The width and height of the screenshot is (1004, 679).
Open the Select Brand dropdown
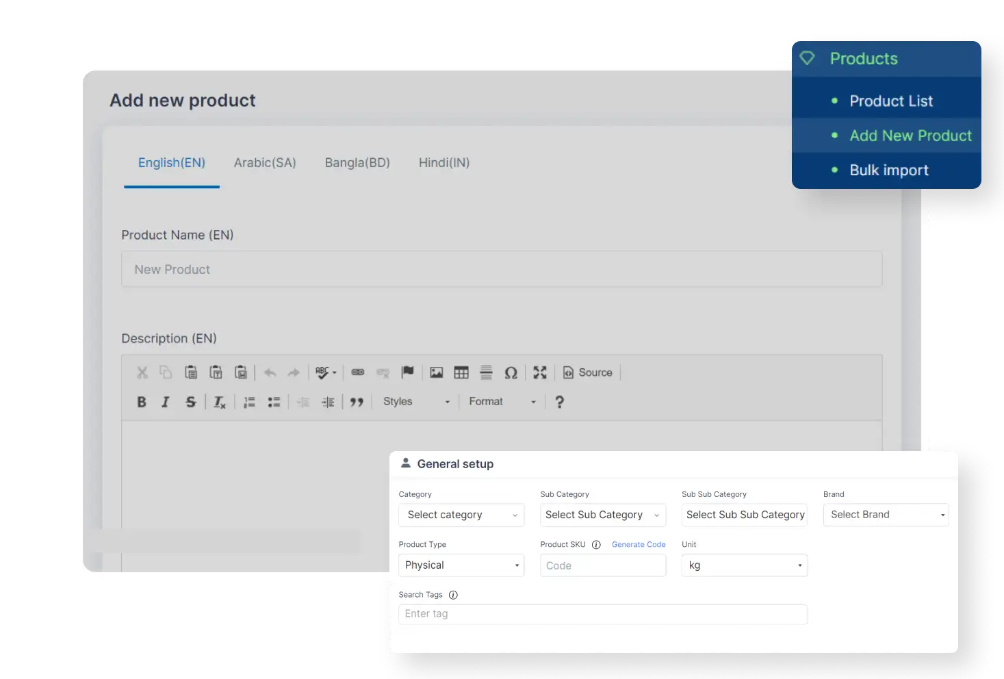pyautogui.click(x=886, y=515)
